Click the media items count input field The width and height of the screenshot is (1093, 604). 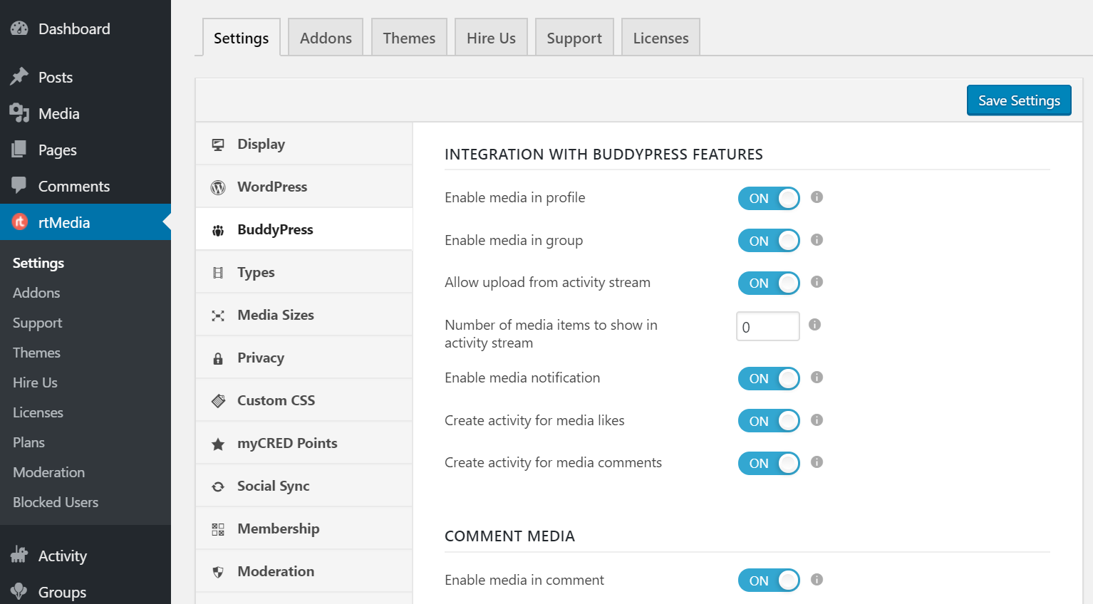pos(767,326)
